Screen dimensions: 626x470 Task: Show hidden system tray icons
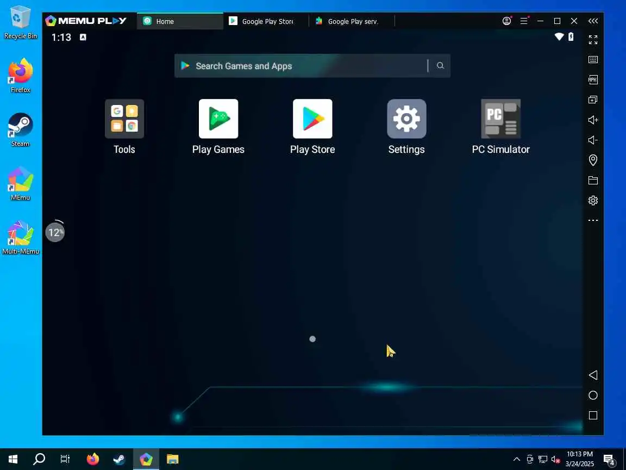click(517, 459)
